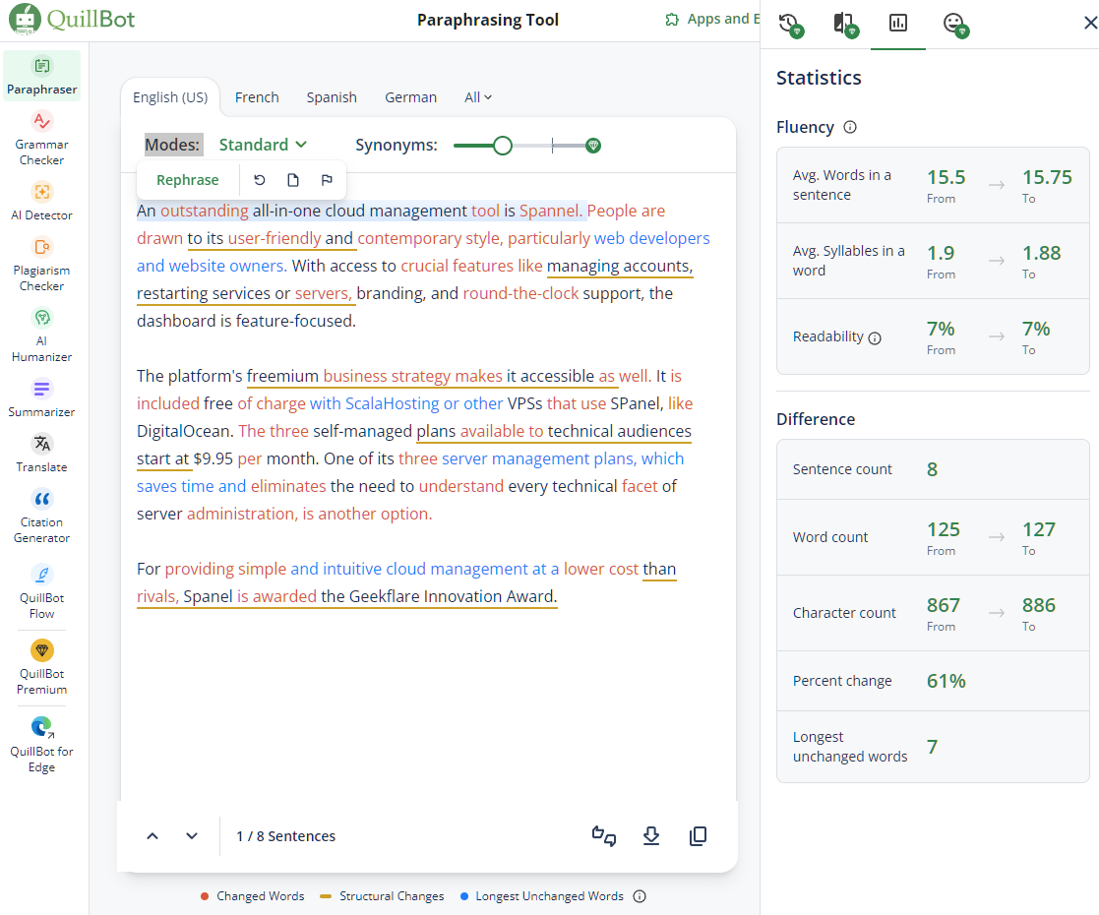Click the QuillBot robot logo icon
The width and height of the screenshot is (1099, 915).
pyautogui.click(x=25, y=19)
